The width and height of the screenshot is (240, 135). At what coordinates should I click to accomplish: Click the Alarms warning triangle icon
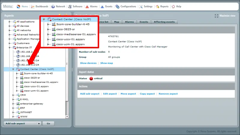pos(87,7)
